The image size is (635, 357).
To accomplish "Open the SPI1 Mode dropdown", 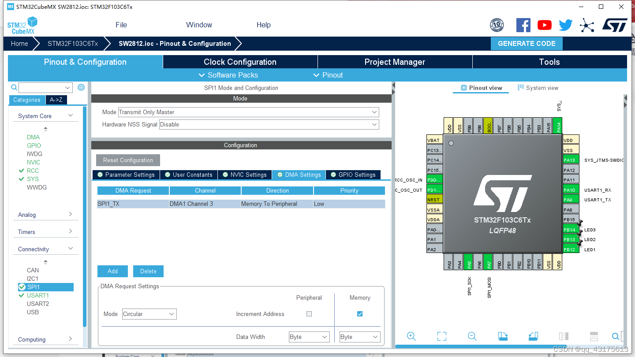I will (x=248, y=112).
